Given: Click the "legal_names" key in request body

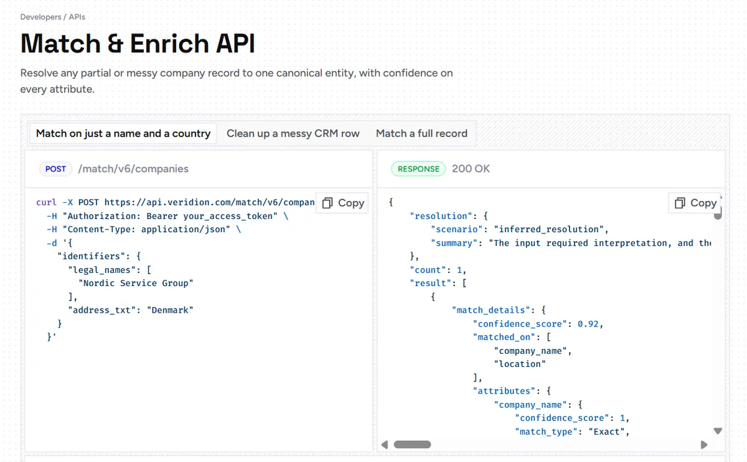Looking at the screenshot, I should point(101,270).
